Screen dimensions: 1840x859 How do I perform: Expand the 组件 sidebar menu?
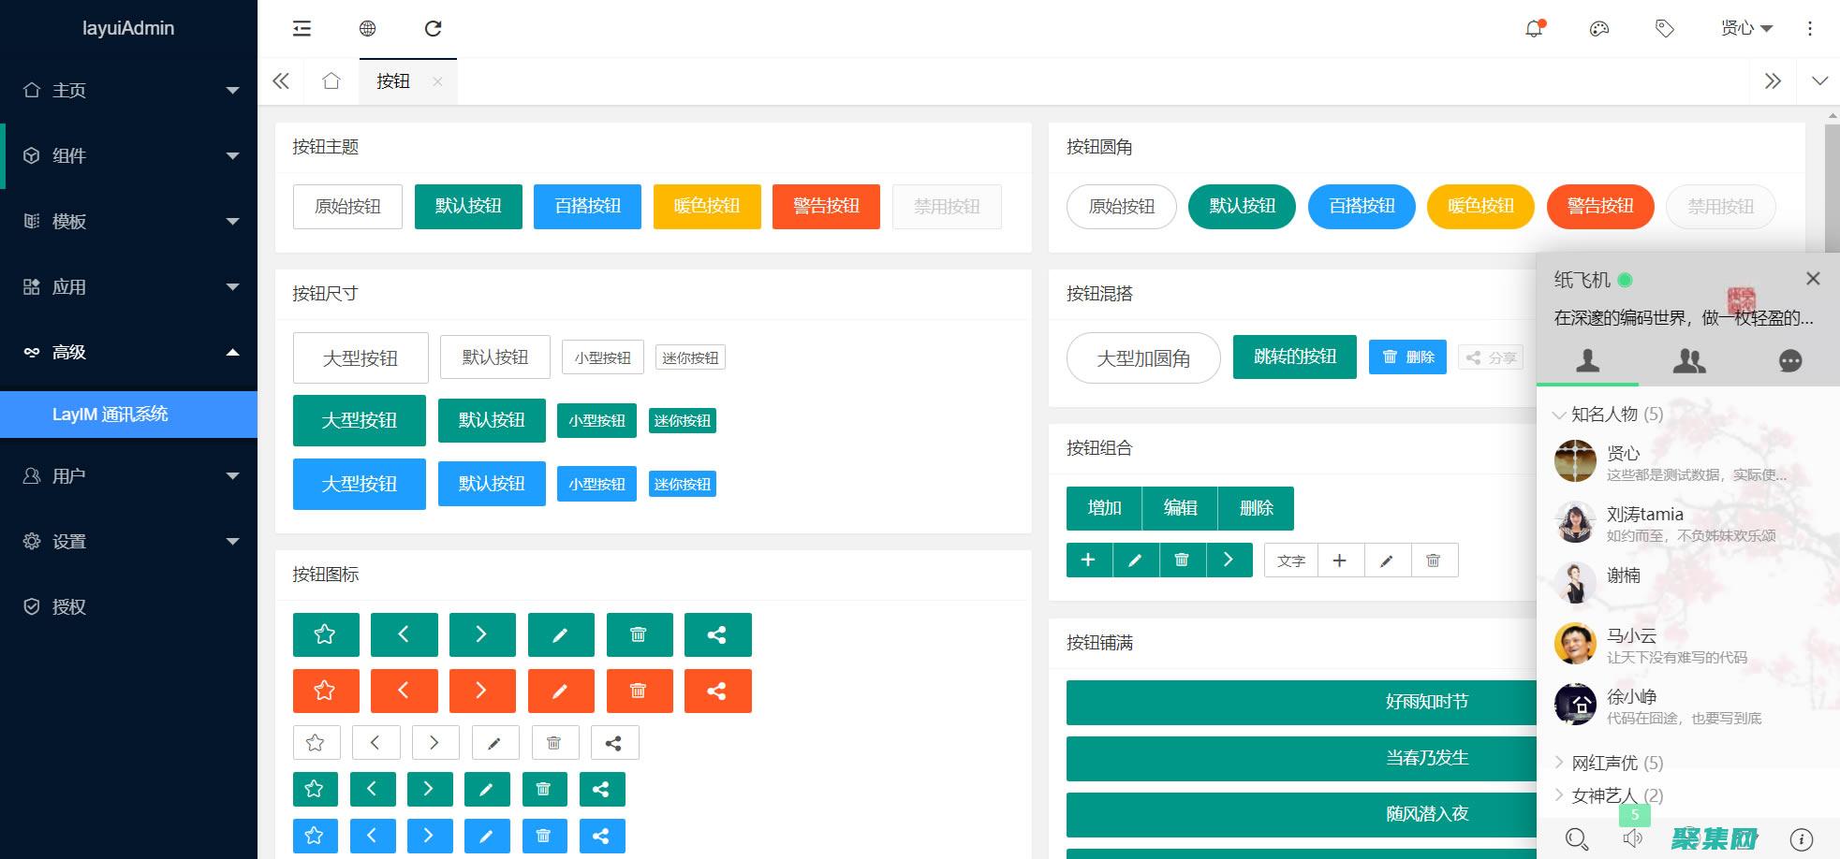[129, 156]
